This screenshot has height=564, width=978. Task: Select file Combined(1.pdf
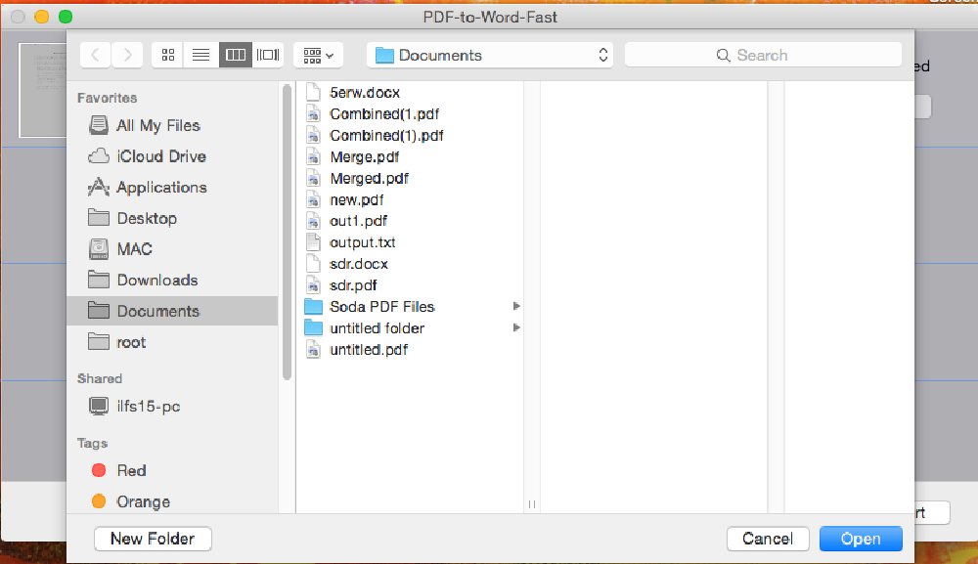click(x=412, y=114)
